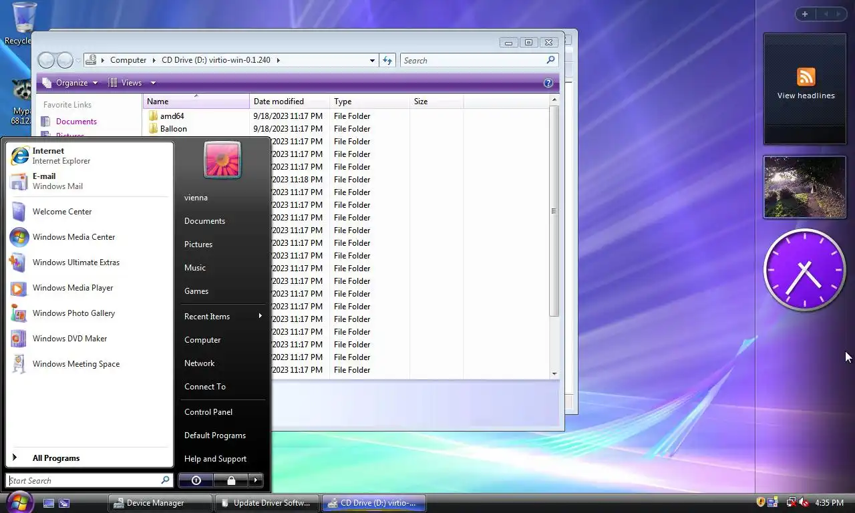The width and height of the screenshot is (855, 513).
Task: Click CD Drive (D:) taskbar button
Action: (x=373, y=503)
